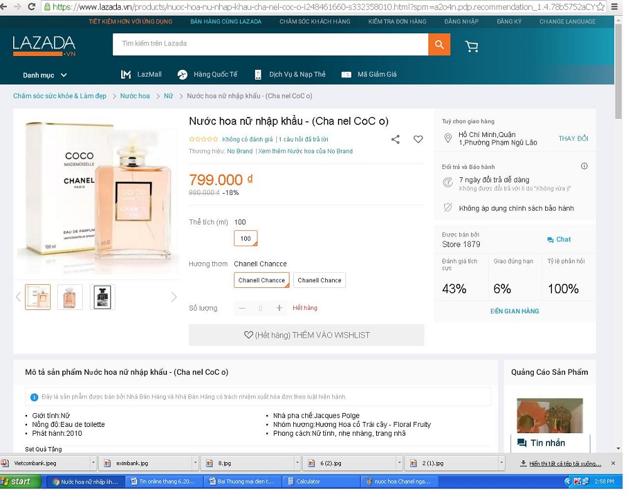
Task: Open the Chrome menu icon
Action: click(614, 7)
